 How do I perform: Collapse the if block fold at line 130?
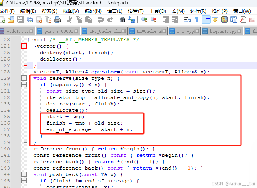coord(24,85)
